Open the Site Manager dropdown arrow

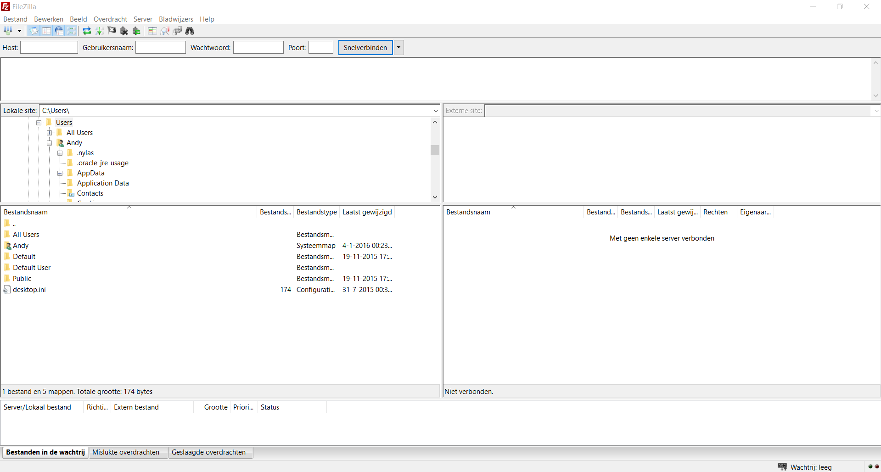click(19, 31)
